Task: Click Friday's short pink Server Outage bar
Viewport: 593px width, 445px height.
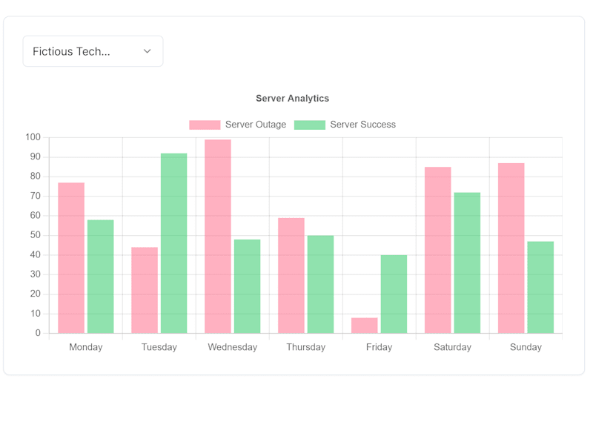Action: [x=365, y=326]
